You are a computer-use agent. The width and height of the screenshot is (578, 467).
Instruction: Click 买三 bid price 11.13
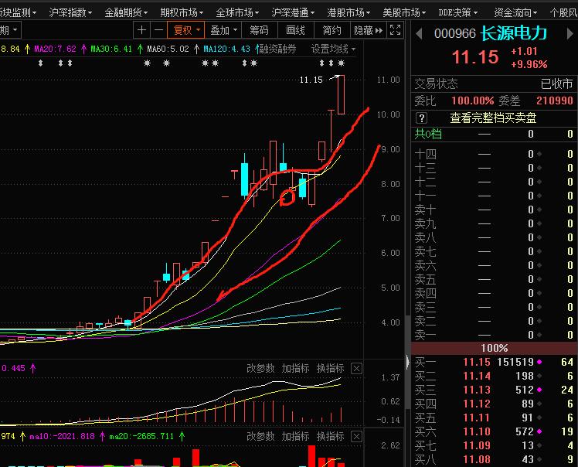[477, 390]
